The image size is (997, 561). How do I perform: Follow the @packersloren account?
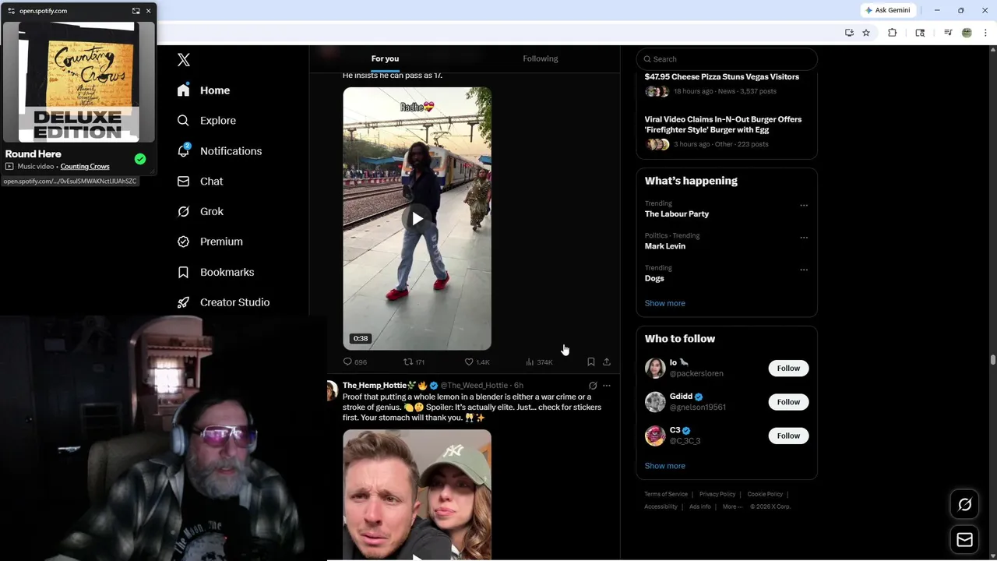[788, 369]
